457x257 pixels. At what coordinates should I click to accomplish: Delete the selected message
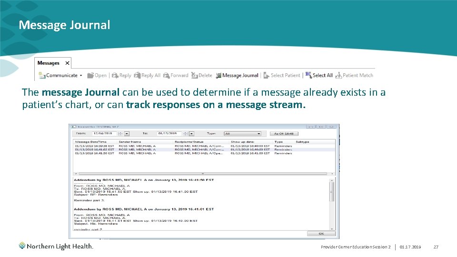pos(202,76)
